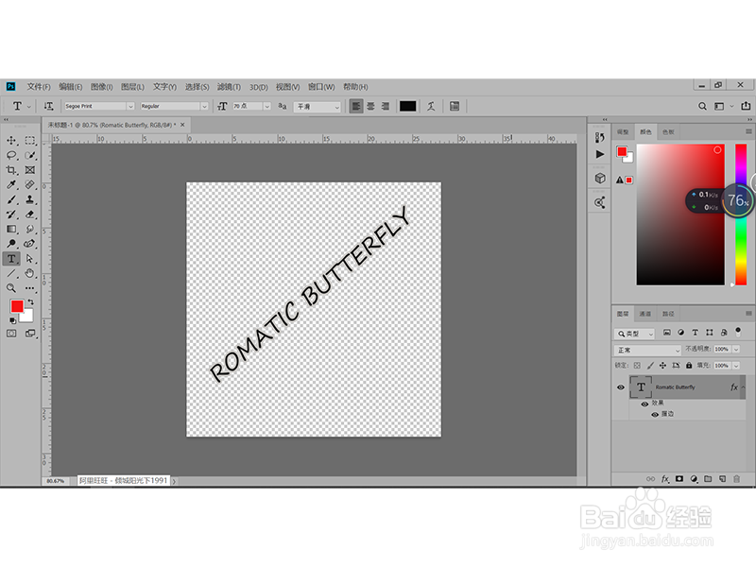Select the History Brush tool
756x567 pixels.
(x=11, y=215)
